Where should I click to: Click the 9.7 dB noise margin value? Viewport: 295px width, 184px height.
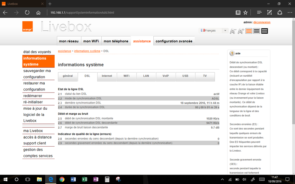(215, 127)
